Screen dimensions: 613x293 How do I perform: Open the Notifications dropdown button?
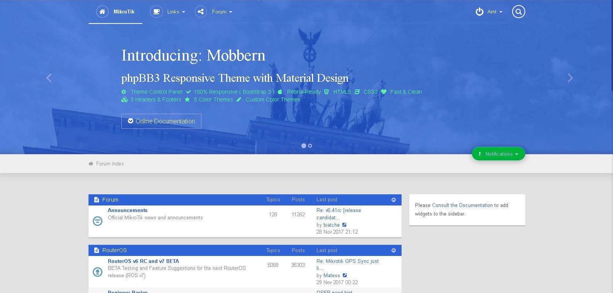click(x=499, y=154)
